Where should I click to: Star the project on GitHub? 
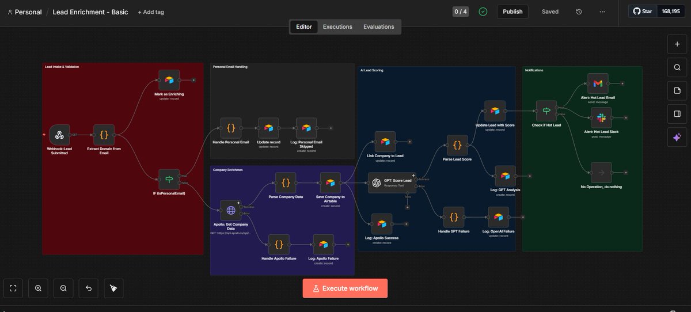point(643,12)
